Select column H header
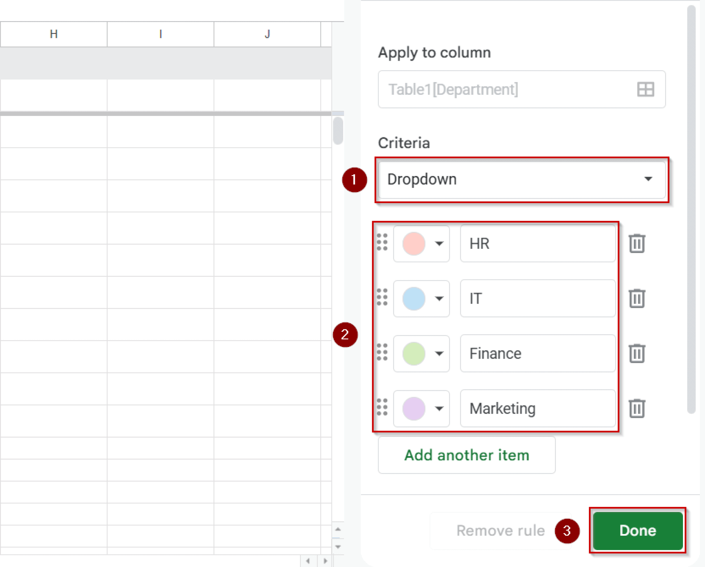The width and height of the screenshot is (705, 567). [53, 34]
